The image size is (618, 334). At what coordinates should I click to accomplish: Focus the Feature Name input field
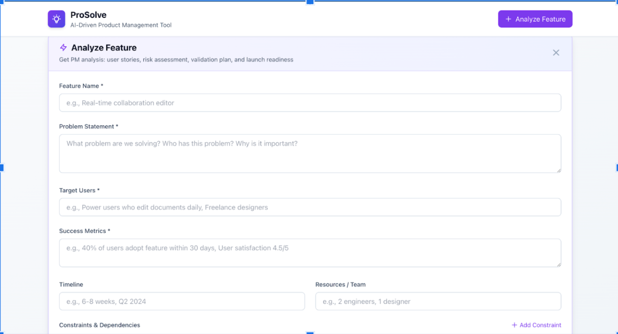[310, 103]
